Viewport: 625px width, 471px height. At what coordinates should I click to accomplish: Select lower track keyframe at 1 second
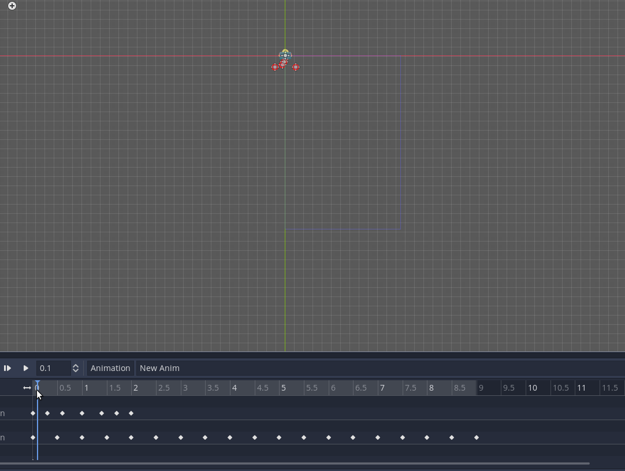(82, 437)
